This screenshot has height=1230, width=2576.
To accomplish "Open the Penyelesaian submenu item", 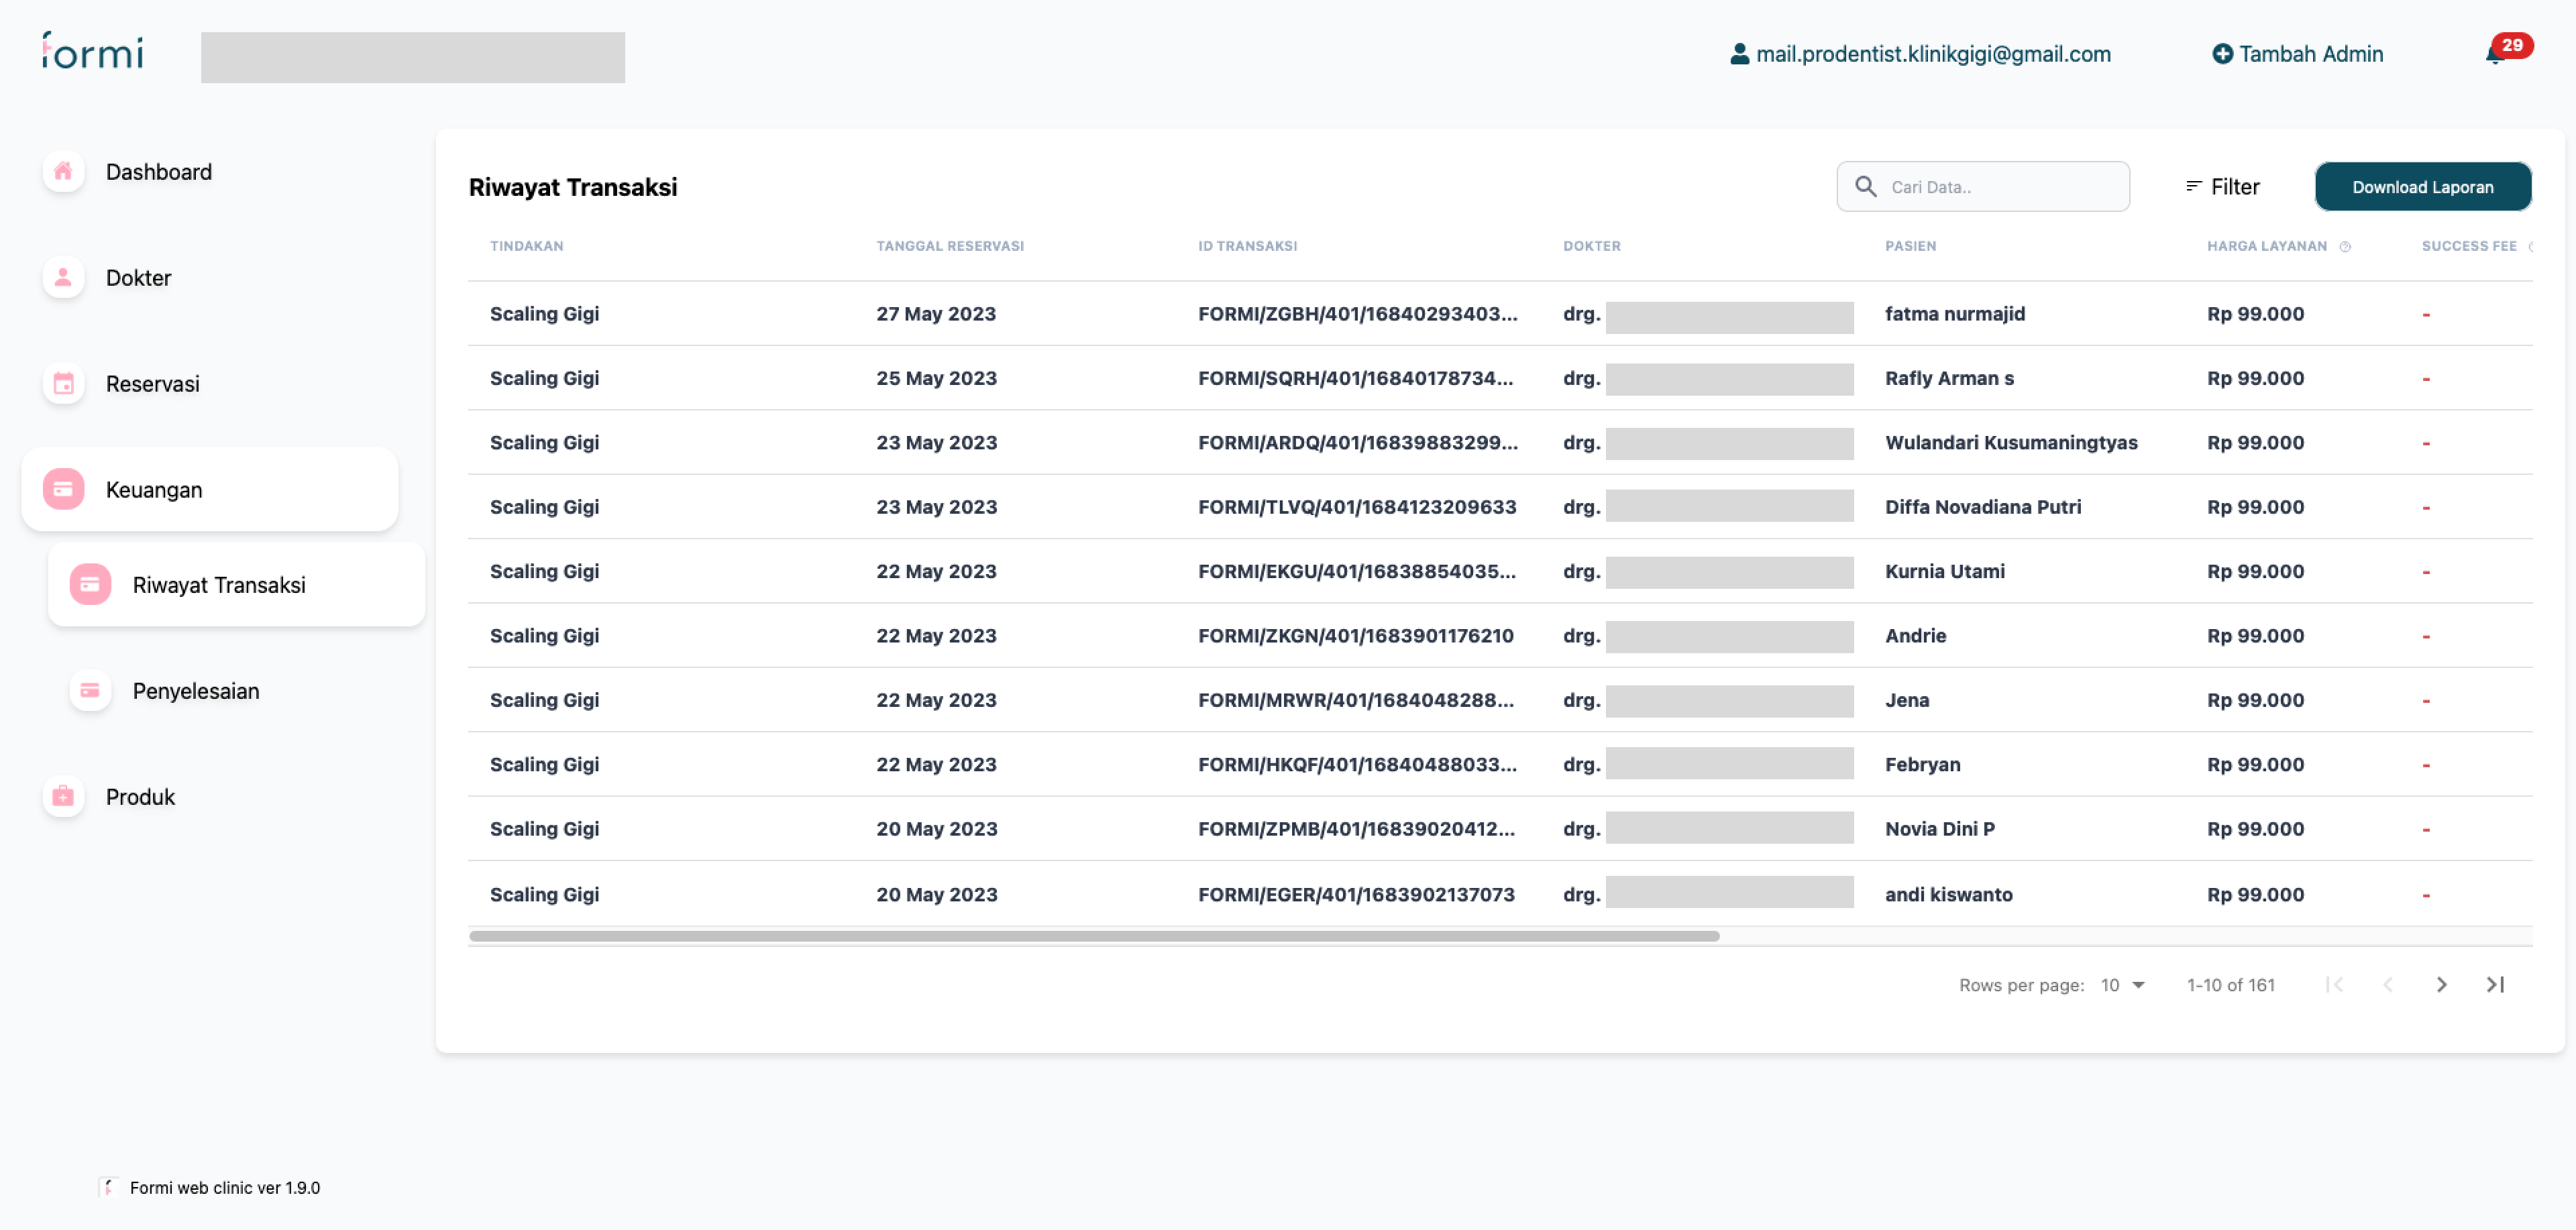I will tap(196, 691).
